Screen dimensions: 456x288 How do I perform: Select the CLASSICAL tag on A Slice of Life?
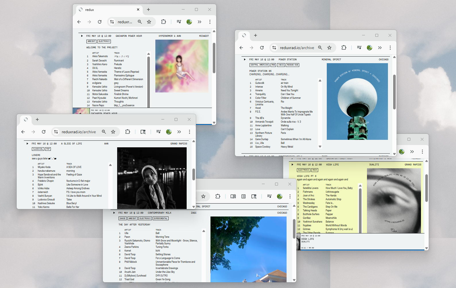tap(38, 149)
